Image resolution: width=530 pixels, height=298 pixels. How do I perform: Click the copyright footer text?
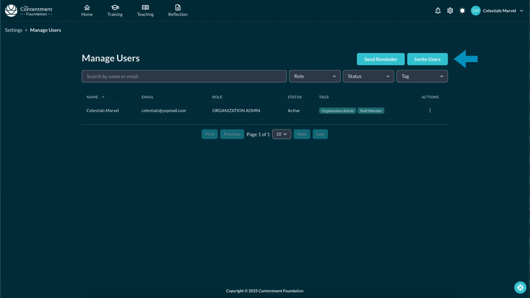click(265, 291)
